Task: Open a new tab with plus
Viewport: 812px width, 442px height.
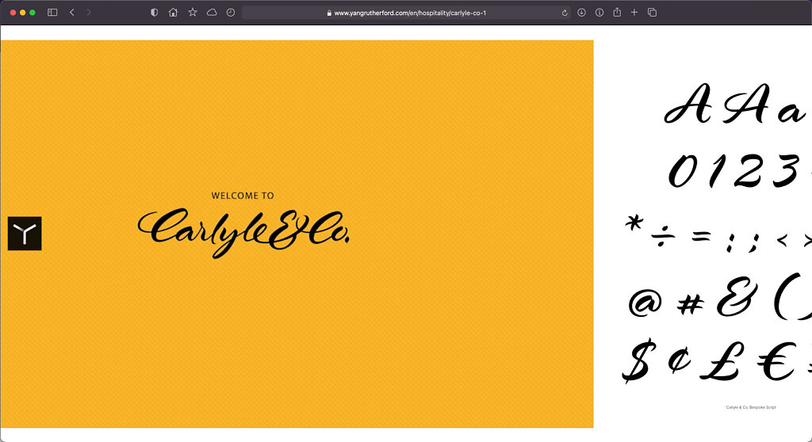Action: (634, 13)
